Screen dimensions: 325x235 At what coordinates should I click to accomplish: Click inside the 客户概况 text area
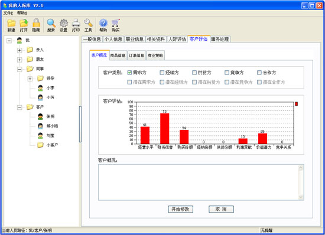point(199,182)
